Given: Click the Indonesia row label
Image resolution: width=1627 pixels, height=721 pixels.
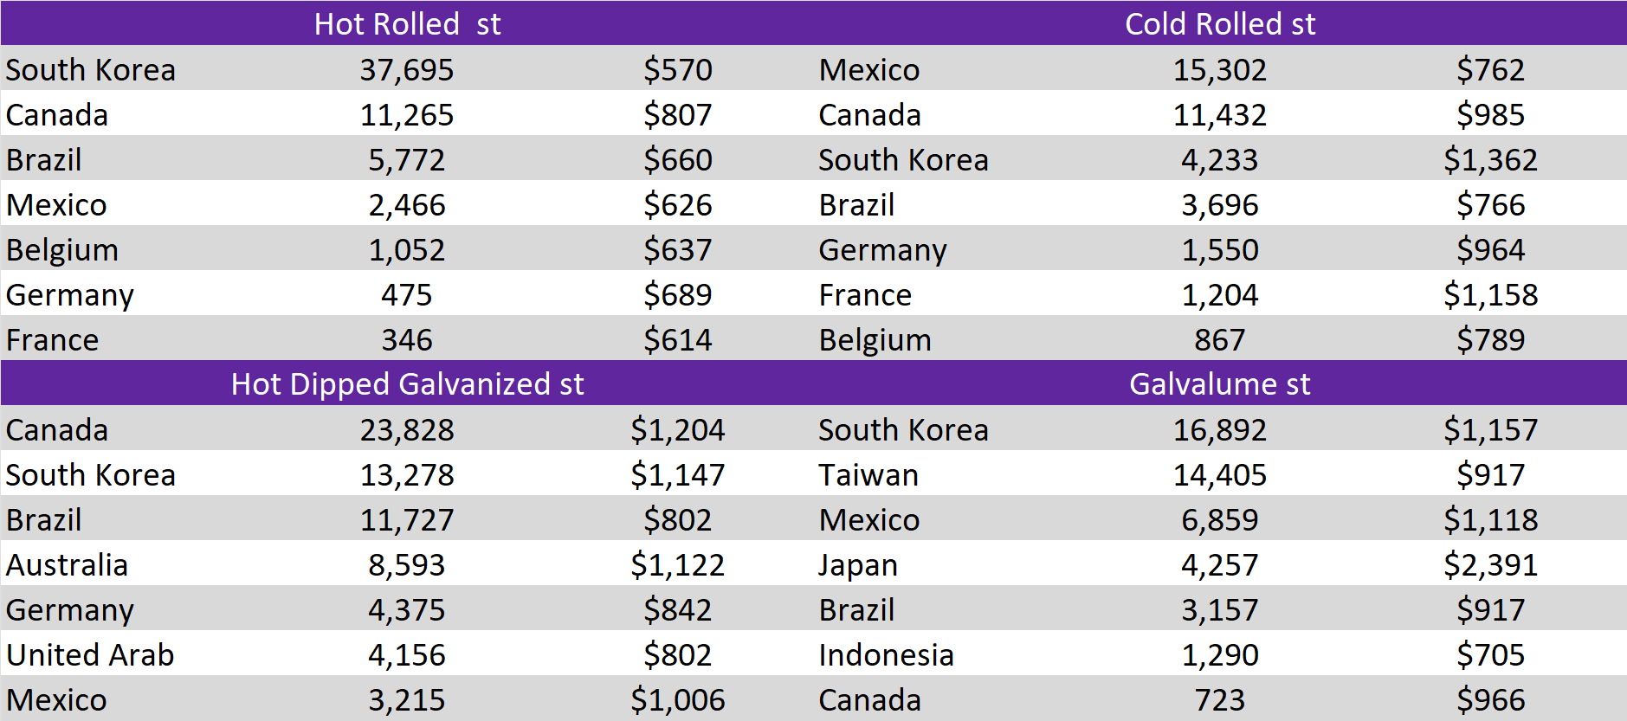Looking at the screenshot, I should (x=886, y=655).
